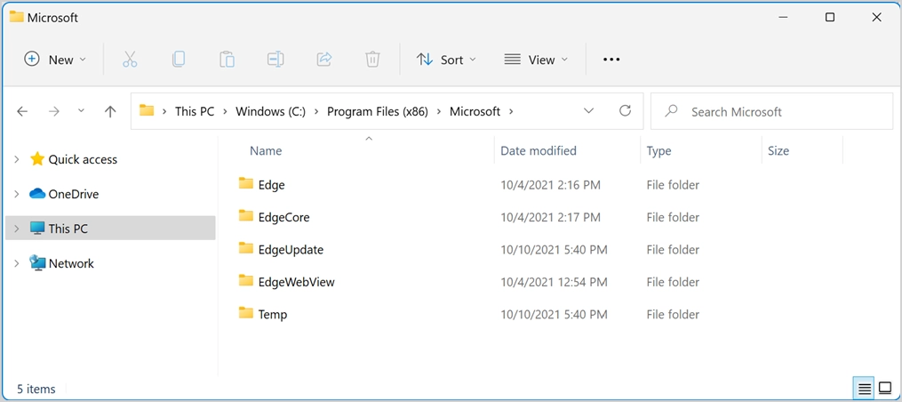Click the Delete trash can icon
This screenshot has height=402, width=902.
coord(372,60)
